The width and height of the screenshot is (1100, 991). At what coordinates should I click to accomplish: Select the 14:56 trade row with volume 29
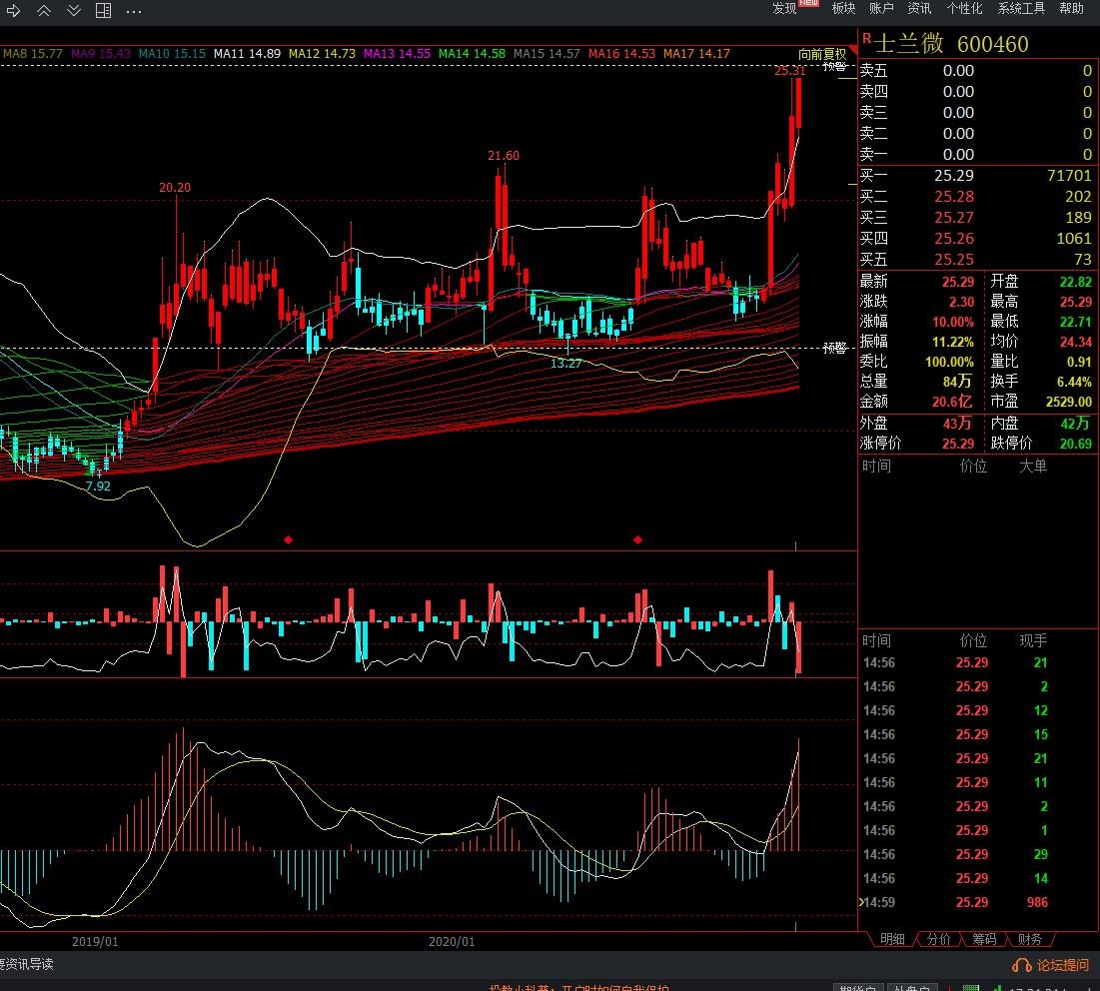coord(976,854)
